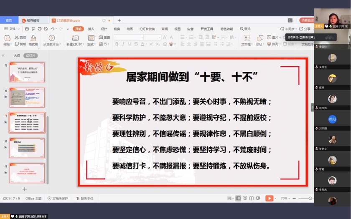
Task: Select slide 8 thumbnail in the slide panel
Action: (27, 148)
